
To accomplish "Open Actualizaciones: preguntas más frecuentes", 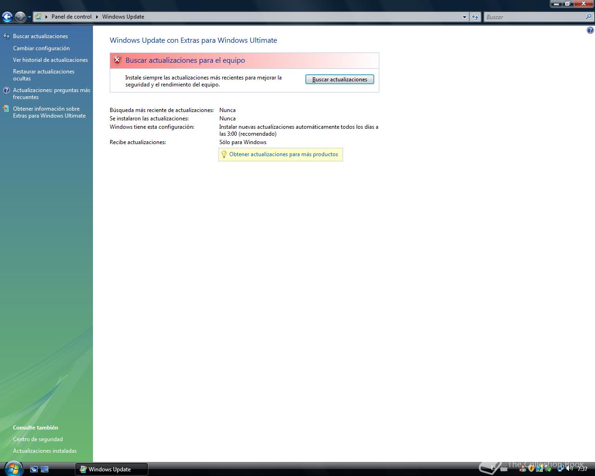I will (x=52, y=93).
